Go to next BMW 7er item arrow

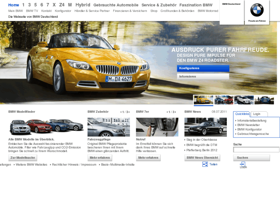pos(175,112)
